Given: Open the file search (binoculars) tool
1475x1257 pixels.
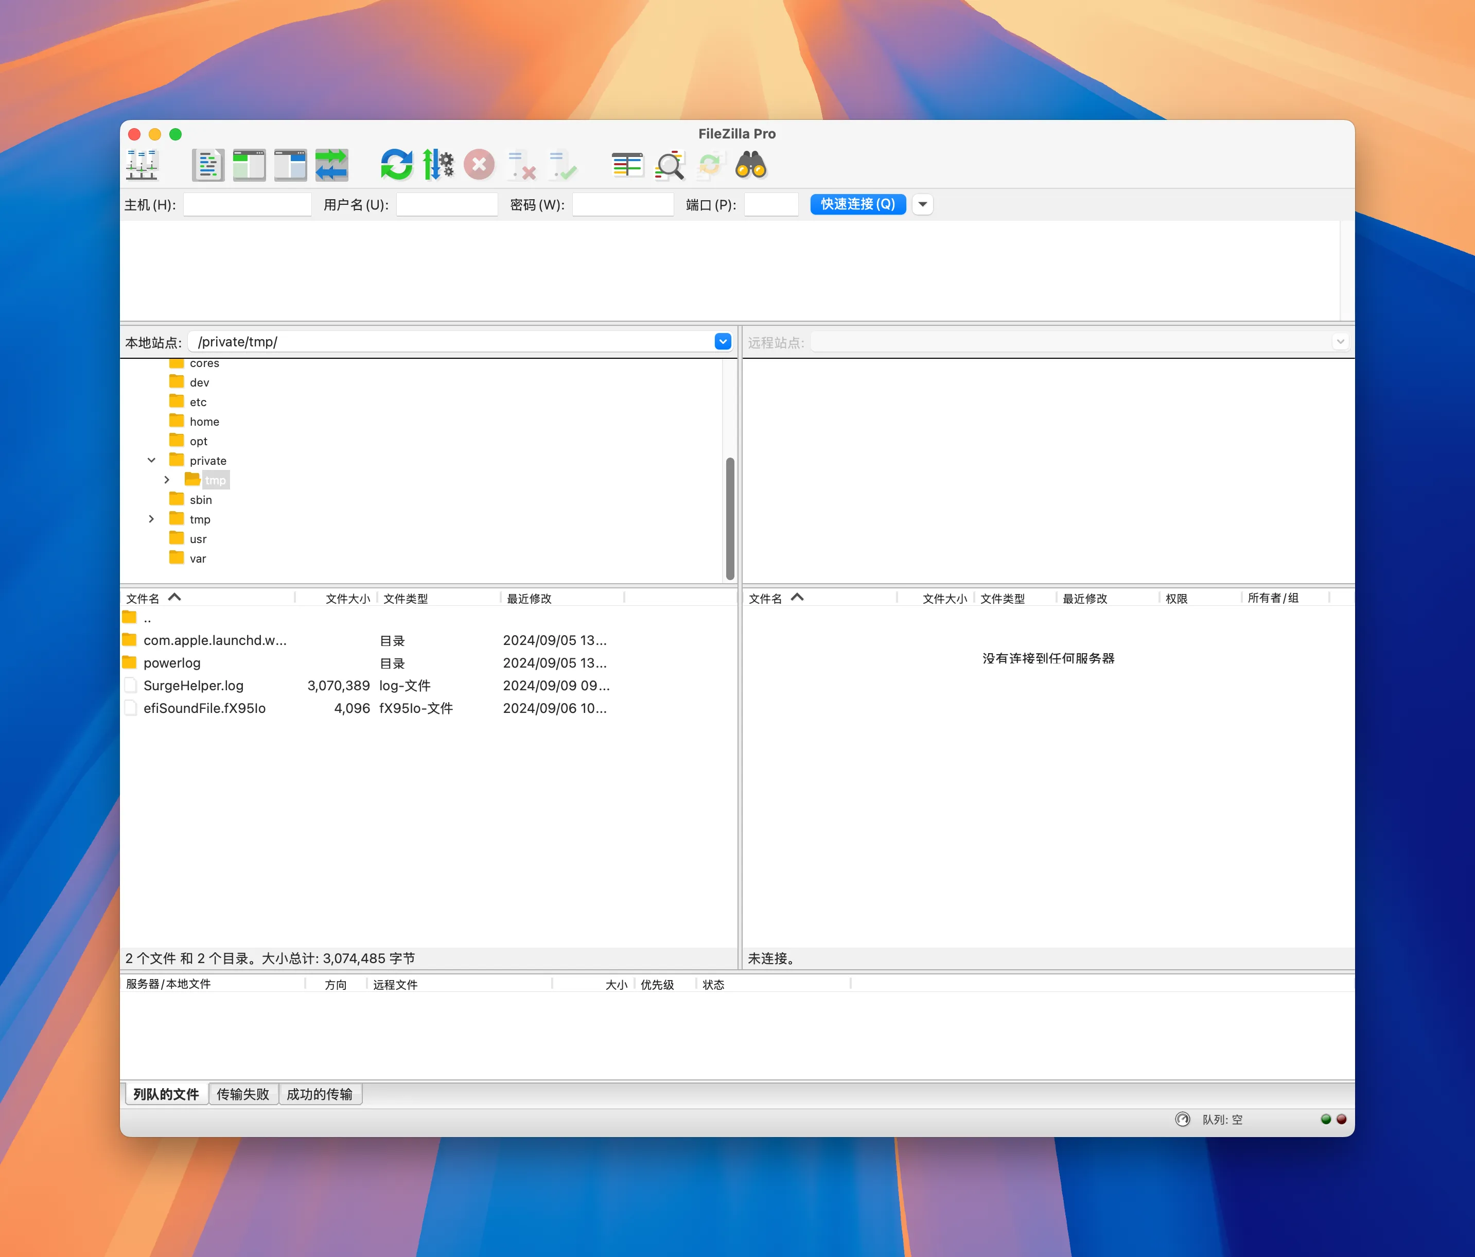Looking at the screenshot, I should coord(751,165).
